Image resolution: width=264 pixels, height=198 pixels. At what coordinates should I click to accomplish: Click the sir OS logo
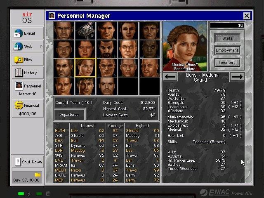point(27,18)
